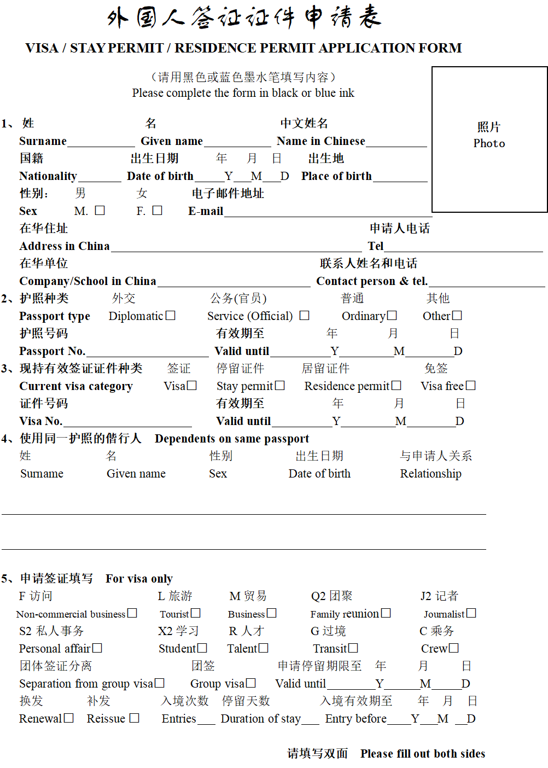Select the Journalist visa checkbox
Image resolution: width=548 pixels, height=768 pixels.
471,613
